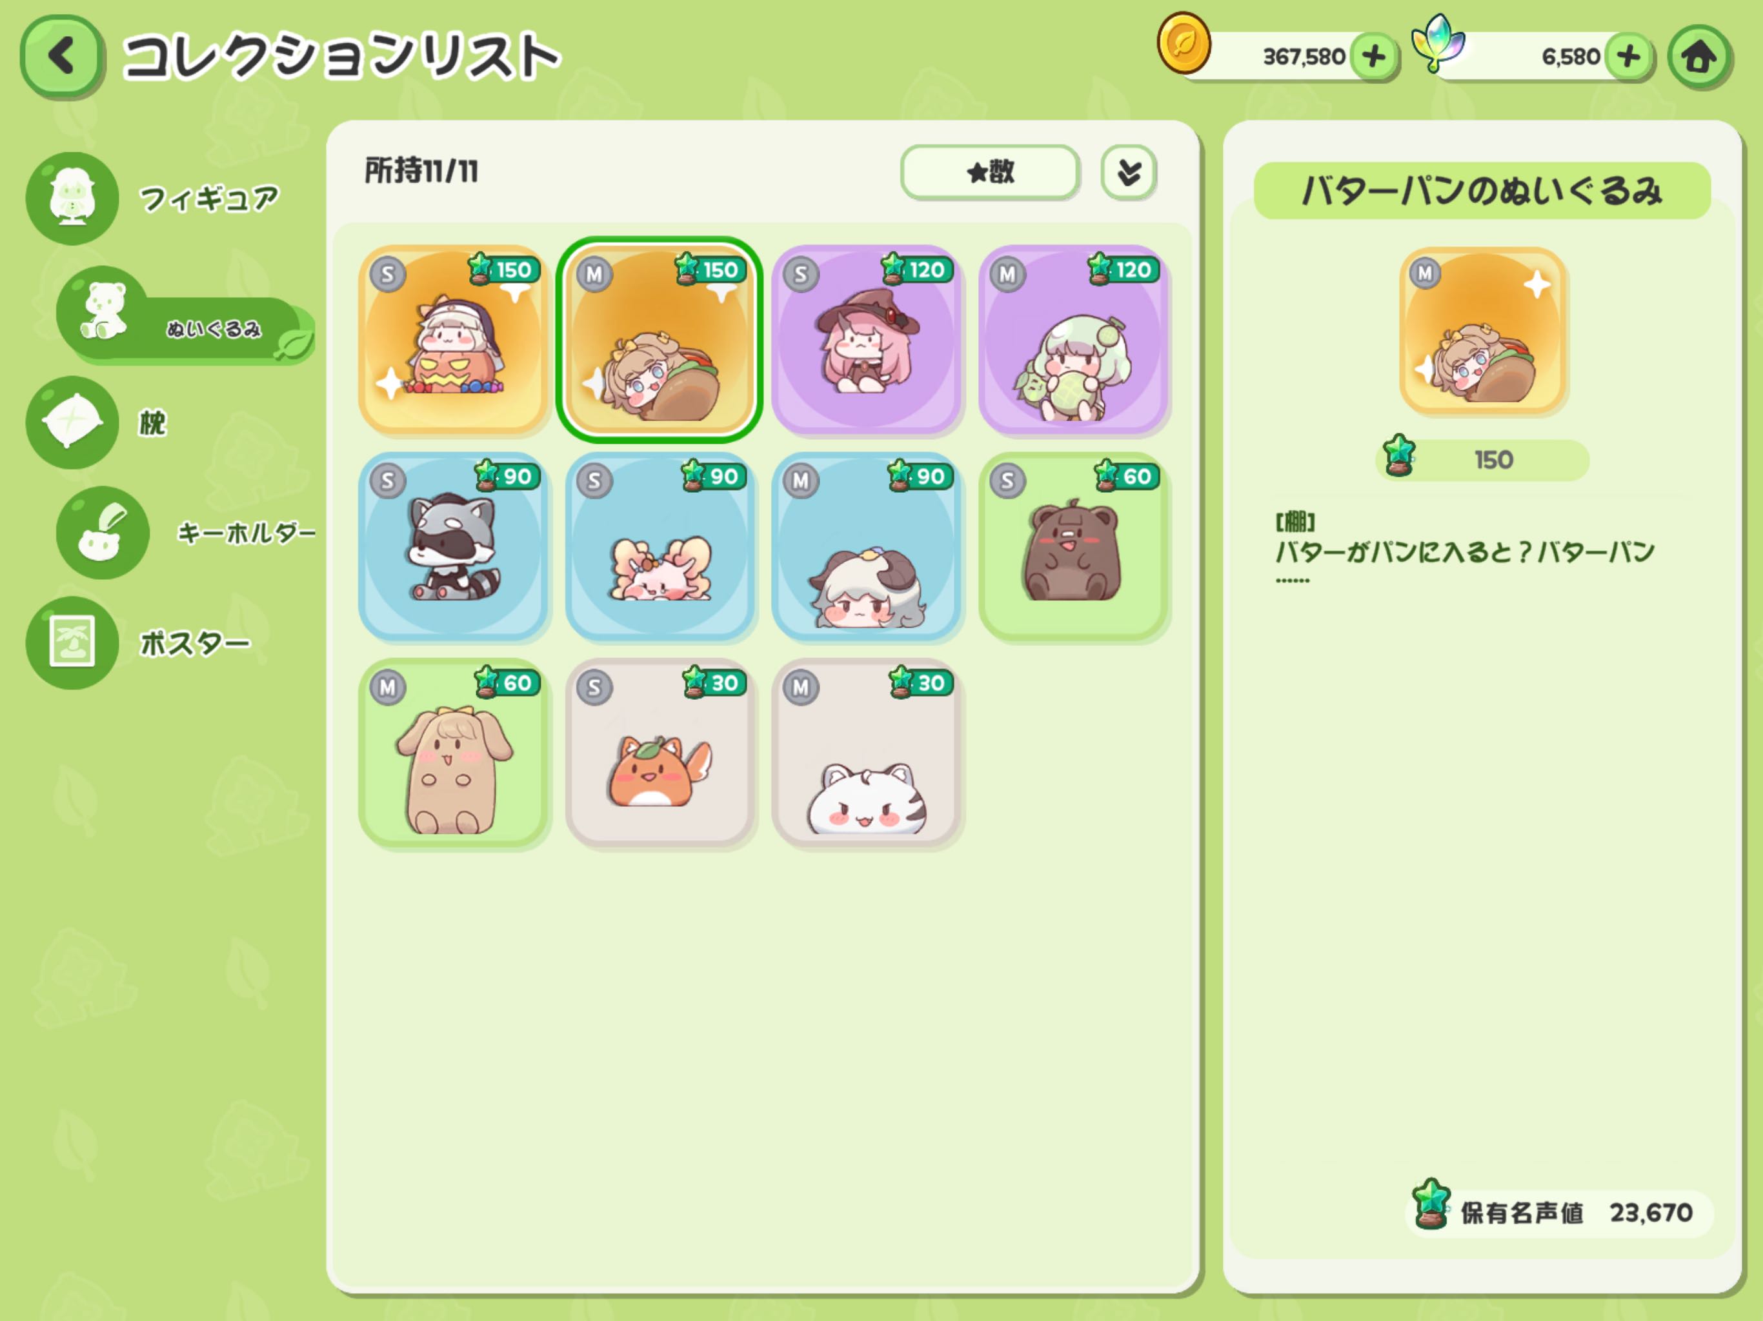
Task: Click the back arrow button
Action: coord(61,55)
